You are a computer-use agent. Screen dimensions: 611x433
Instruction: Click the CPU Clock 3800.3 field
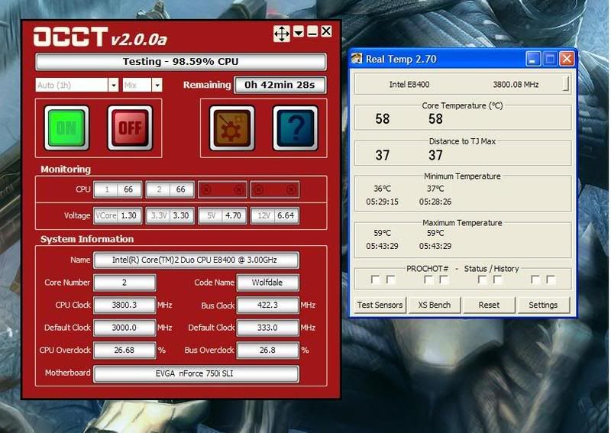(124, 305)
